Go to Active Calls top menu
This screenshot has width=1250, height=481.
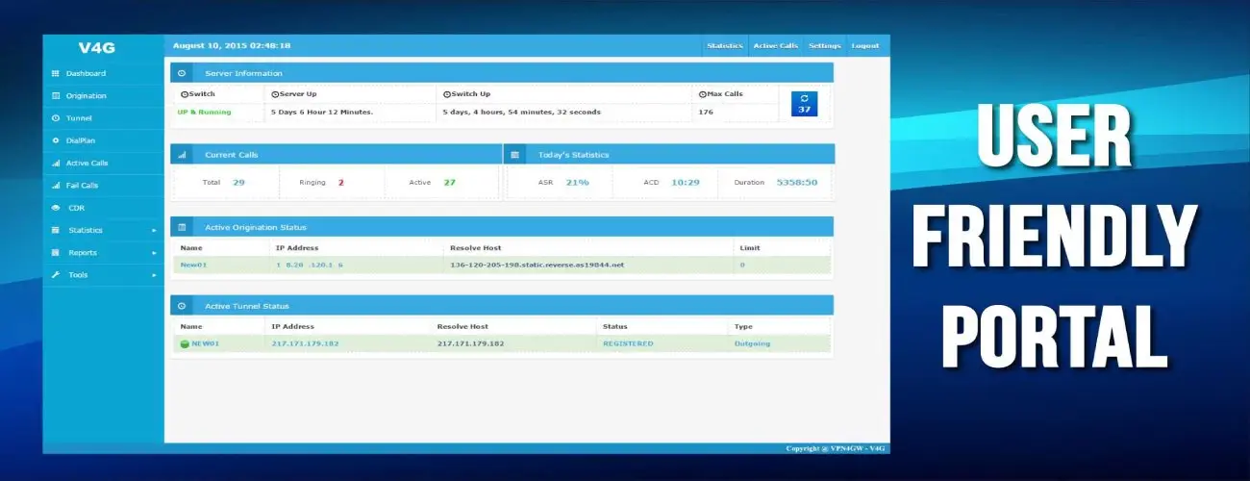pyautogui.click(x=775, y=46)
